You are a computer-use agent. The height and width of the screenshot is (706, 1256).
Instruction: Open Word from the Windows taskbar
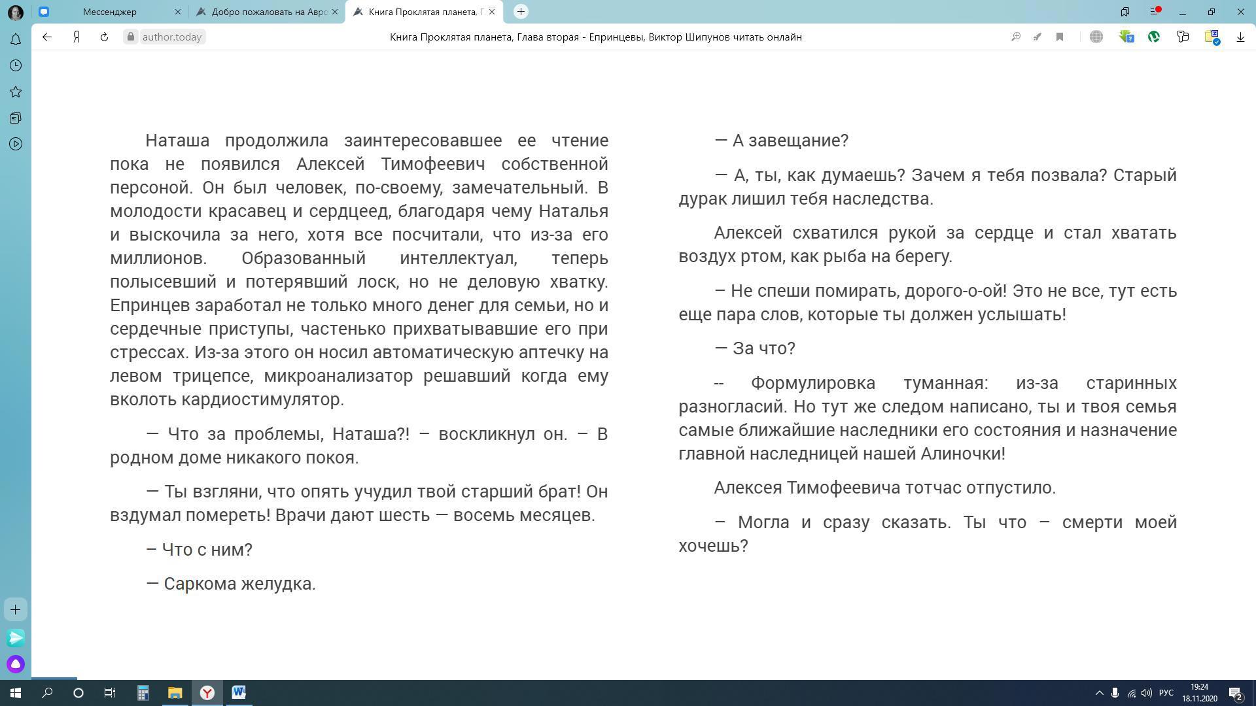pos(239,693)
